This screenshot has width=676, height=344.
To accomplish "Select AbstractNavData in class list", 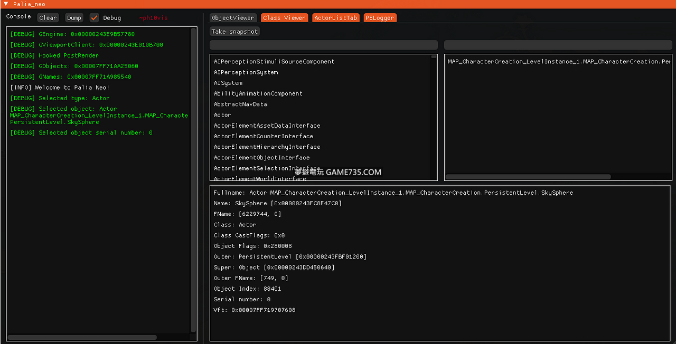I will (x=240, y=104).
